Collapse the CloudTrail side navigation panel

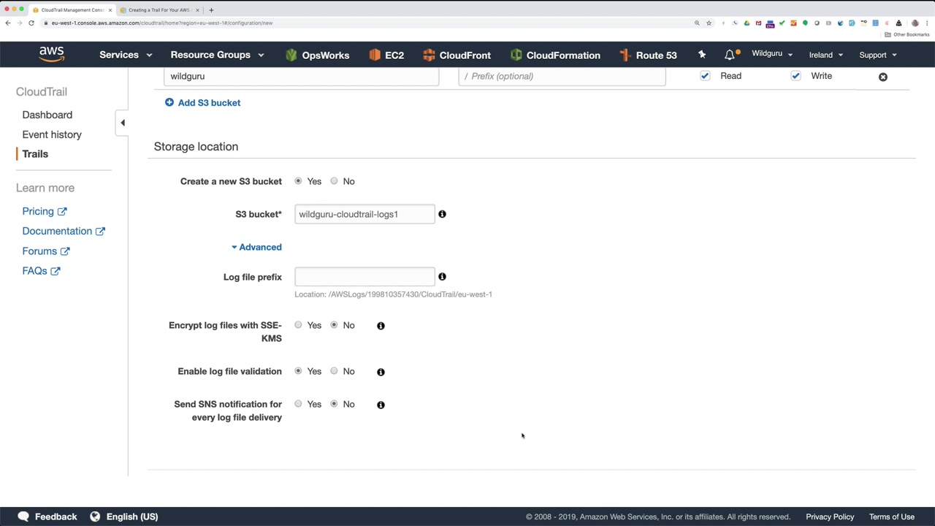(123, 123)
